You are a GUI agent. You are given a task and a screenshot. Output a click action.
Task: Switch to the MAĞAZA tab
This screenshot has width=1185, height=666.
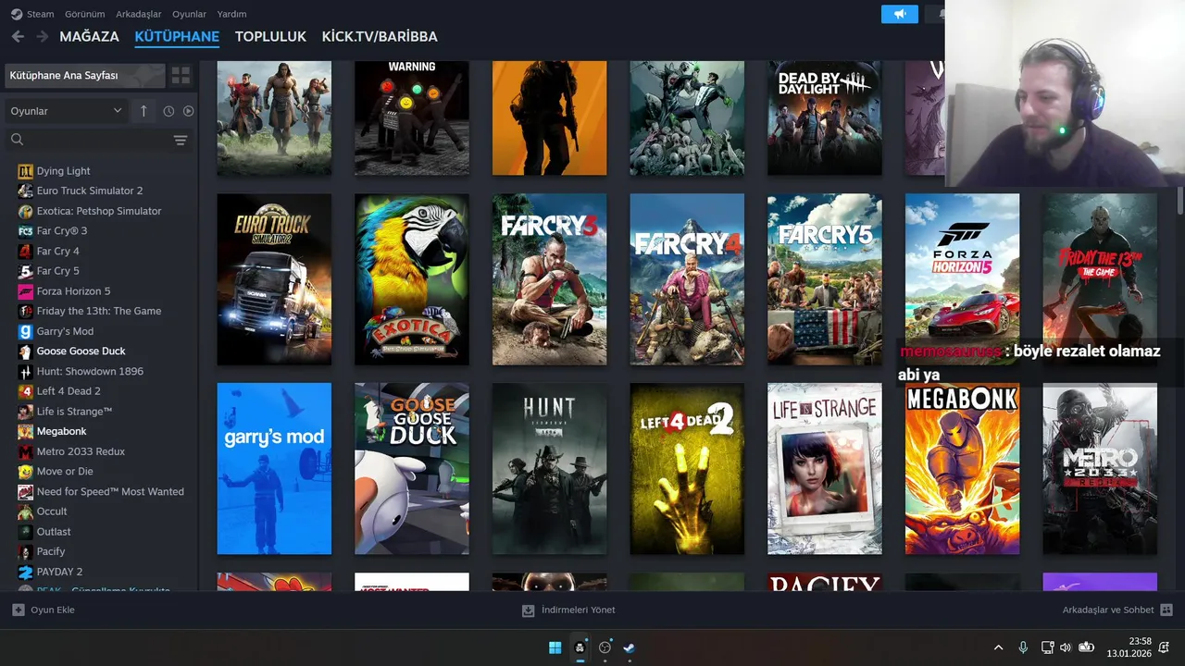89,36
